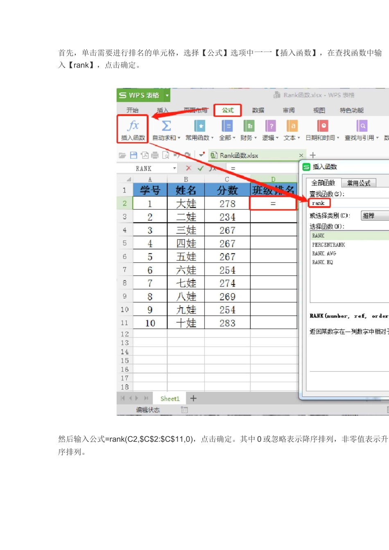
Task: Cancel formula entry with the red X
Action: click(x=188, y=168)
